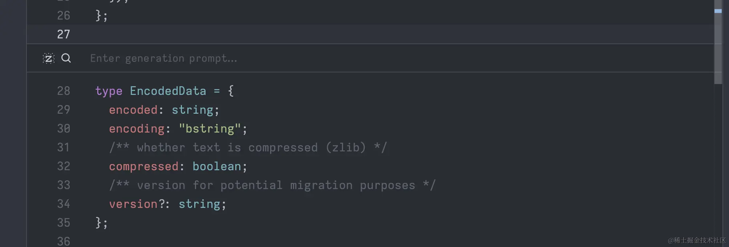Click the magnifying glass search icon
Viewport: 729px width, 247px height.
[x=66, y=58]
